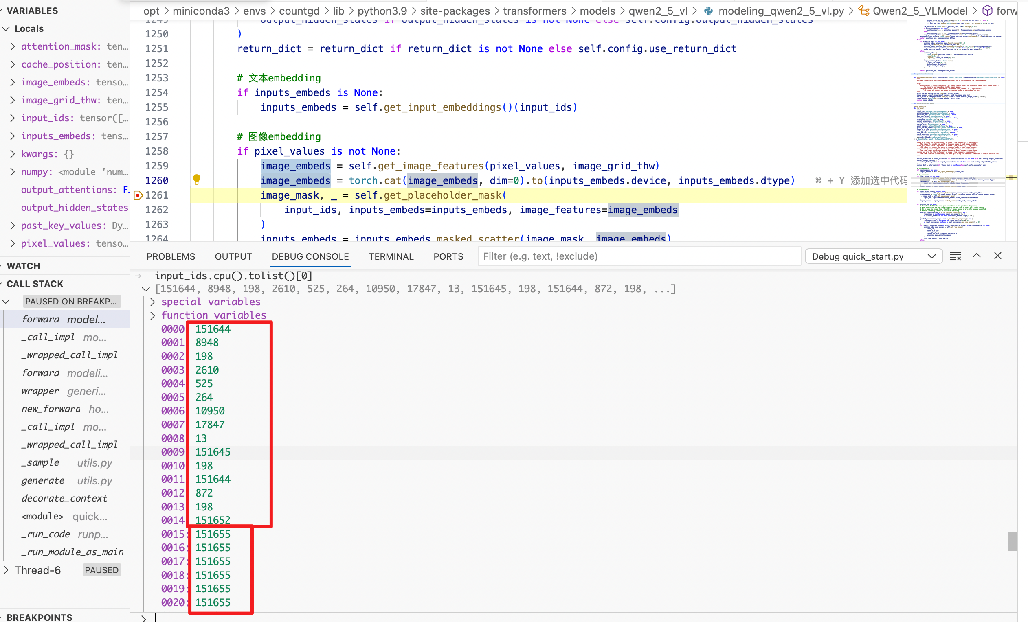Click the lightbulb code action icon
Image resolution: width=1028 pixels, height=622 pixels.
[x=196, y=180]
